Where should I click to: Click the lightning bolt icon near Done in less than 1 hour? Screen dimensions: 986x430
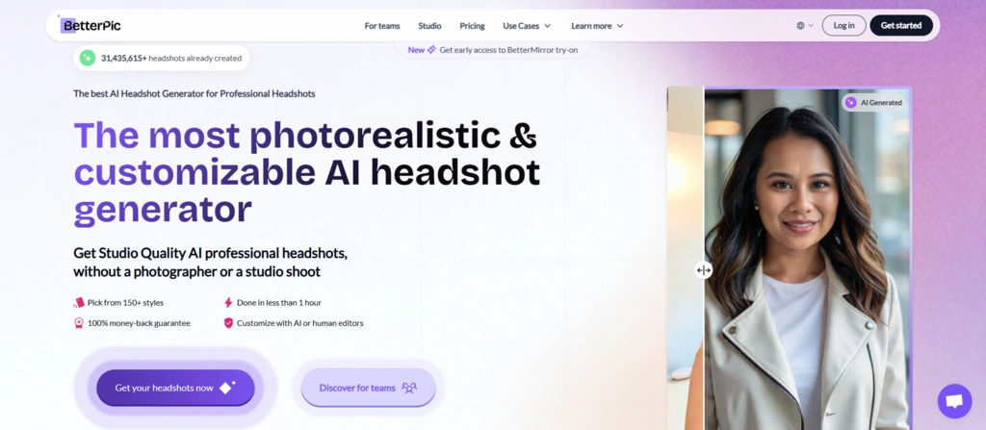pos(228,302)
